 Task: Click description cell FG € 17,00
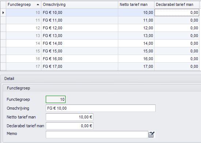(x=79, y=66)
